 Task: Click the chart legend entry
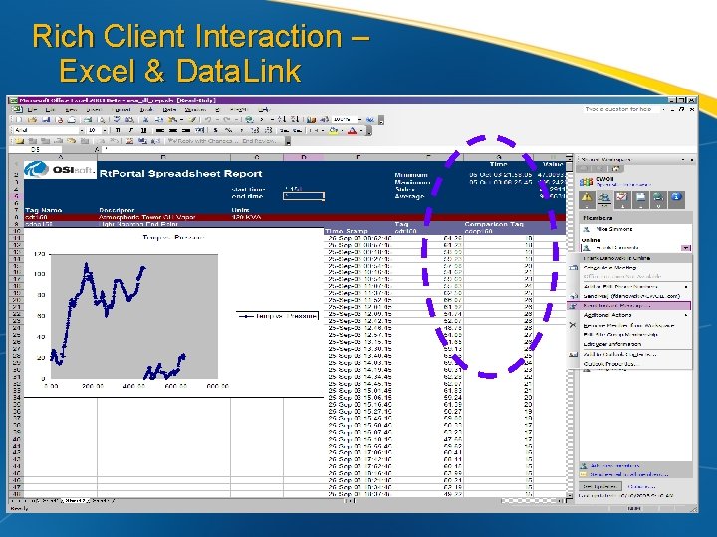[278, 316]
